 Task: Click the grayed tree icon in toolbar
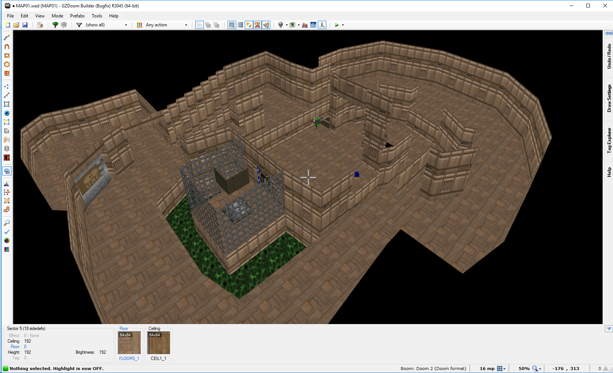click(64, 25)
